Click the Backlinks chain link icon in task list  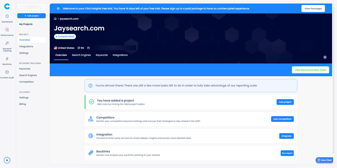[x=91, y=153]
